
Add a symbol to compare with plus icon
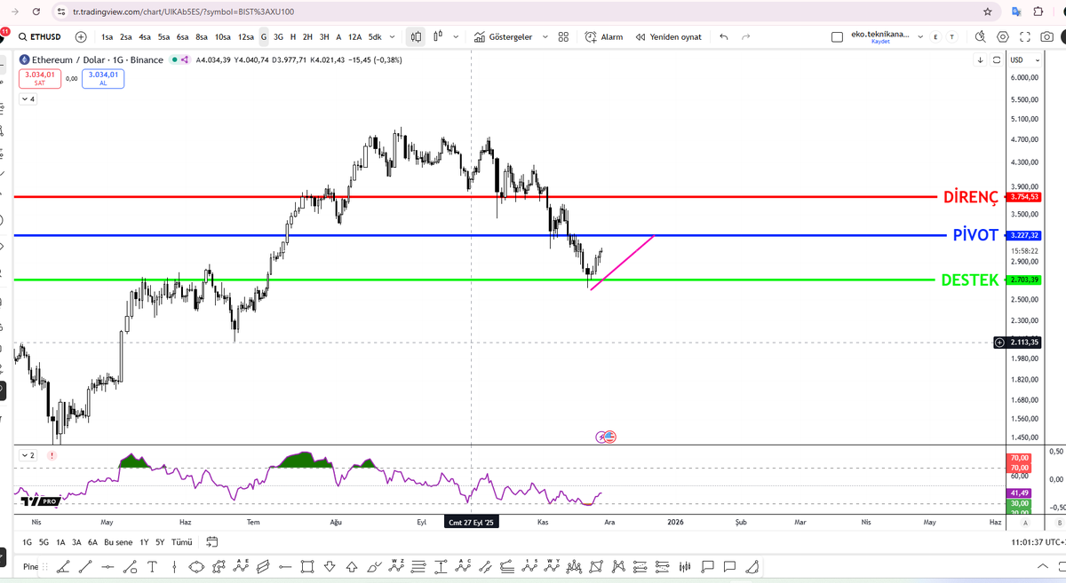click(81, 37)
